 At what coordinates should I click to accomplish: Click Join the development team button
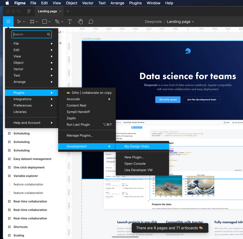tap(202, 100)
